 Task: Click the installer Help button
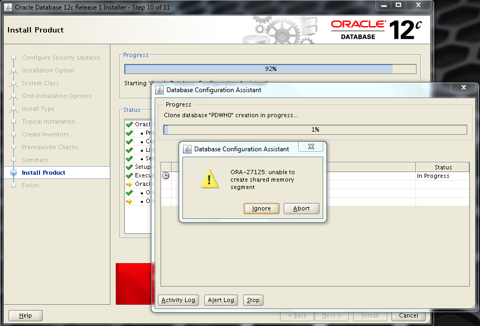25,315
